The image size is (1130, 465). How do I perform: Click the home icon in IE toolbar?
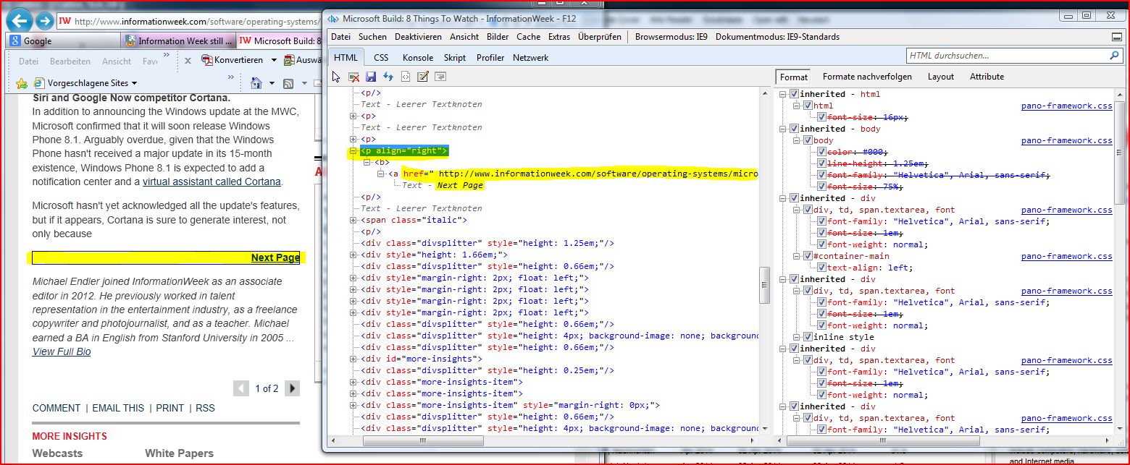click(x=256, y=84)
